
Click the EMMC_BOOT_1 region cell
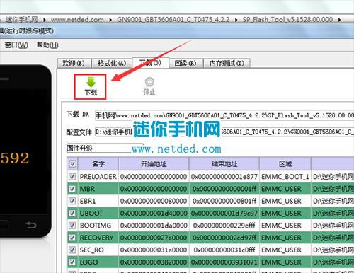(x=285, y=176)
